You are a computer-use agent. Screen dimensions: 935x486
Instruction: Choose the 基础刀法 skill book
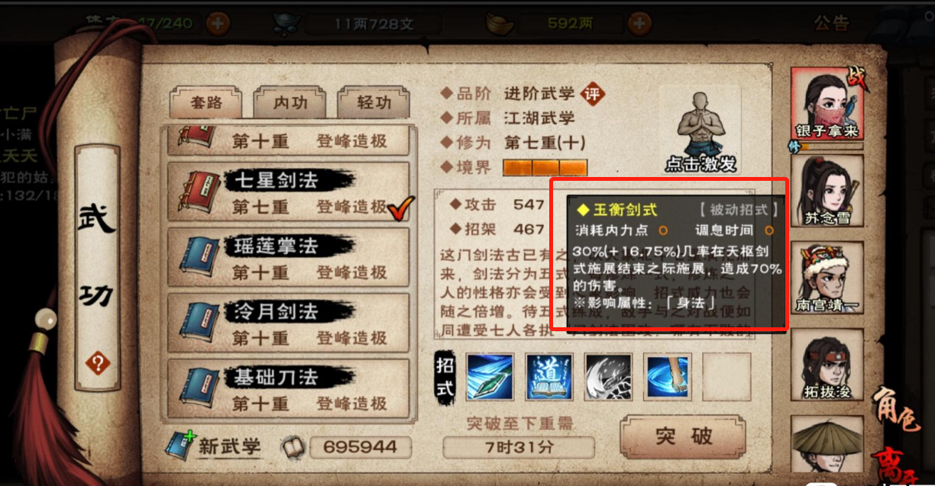tap(290, 389)
